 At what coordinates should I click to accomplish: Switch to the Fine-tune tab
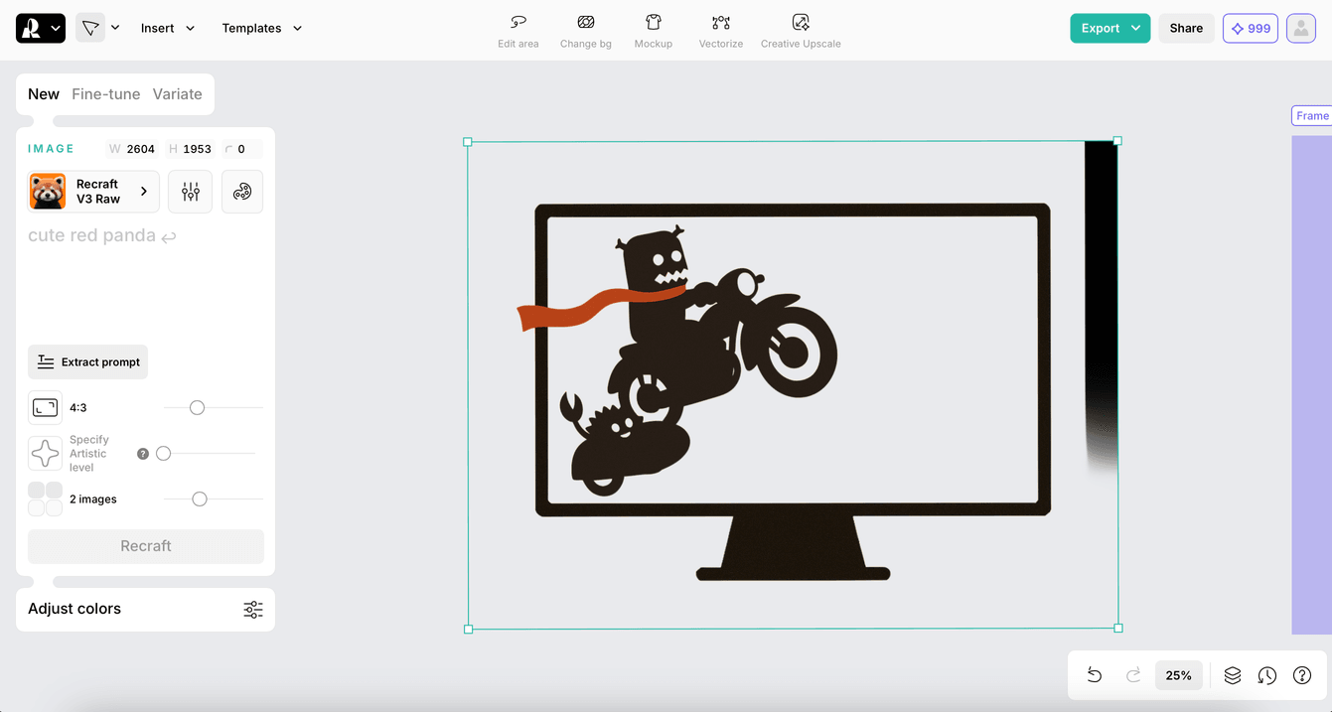pos(105,94)
